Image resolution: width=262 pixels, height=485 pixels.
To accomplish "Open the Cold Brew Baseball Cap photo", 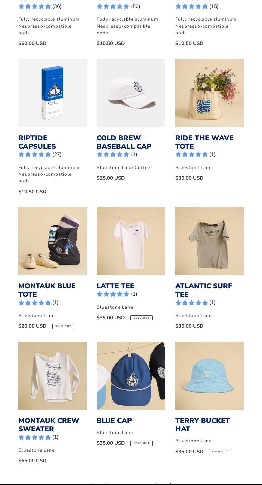I will (131, 93).
